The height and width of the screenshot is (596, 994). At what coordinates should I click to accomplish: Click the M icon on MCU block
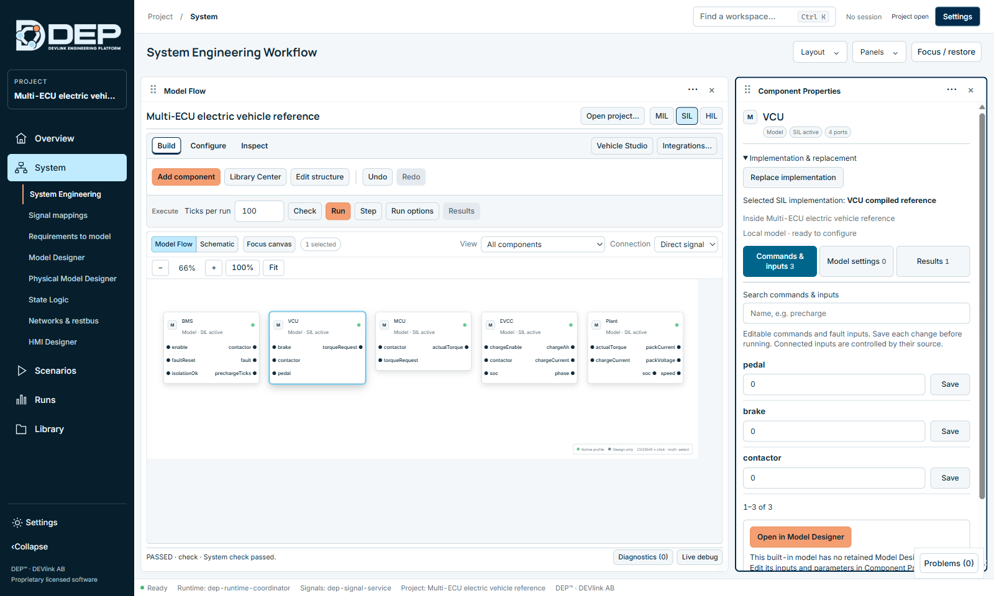pos(384,325)
